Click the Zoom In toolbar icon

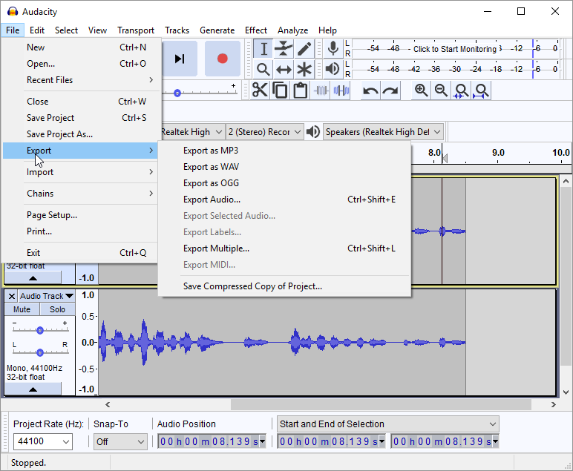422,90
